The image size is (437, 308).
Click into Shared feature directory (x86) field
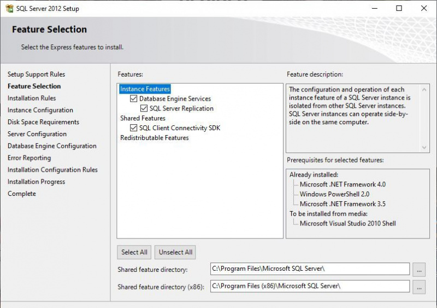[310, 286]
